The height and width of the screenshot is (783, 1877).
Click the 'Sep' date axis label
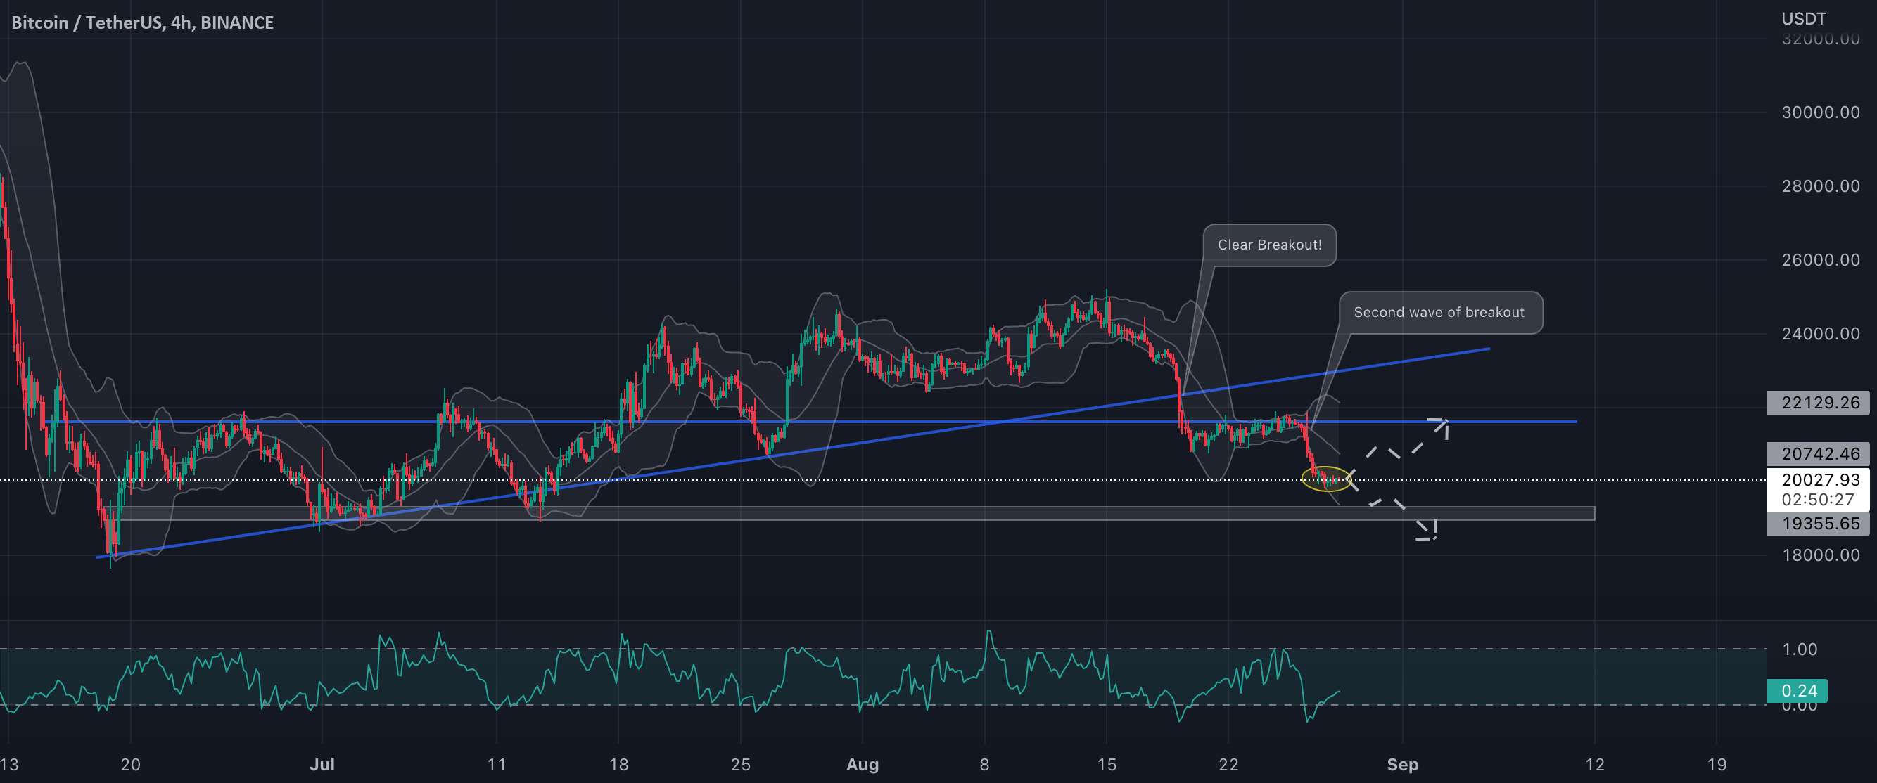(x=1403, y=765)
